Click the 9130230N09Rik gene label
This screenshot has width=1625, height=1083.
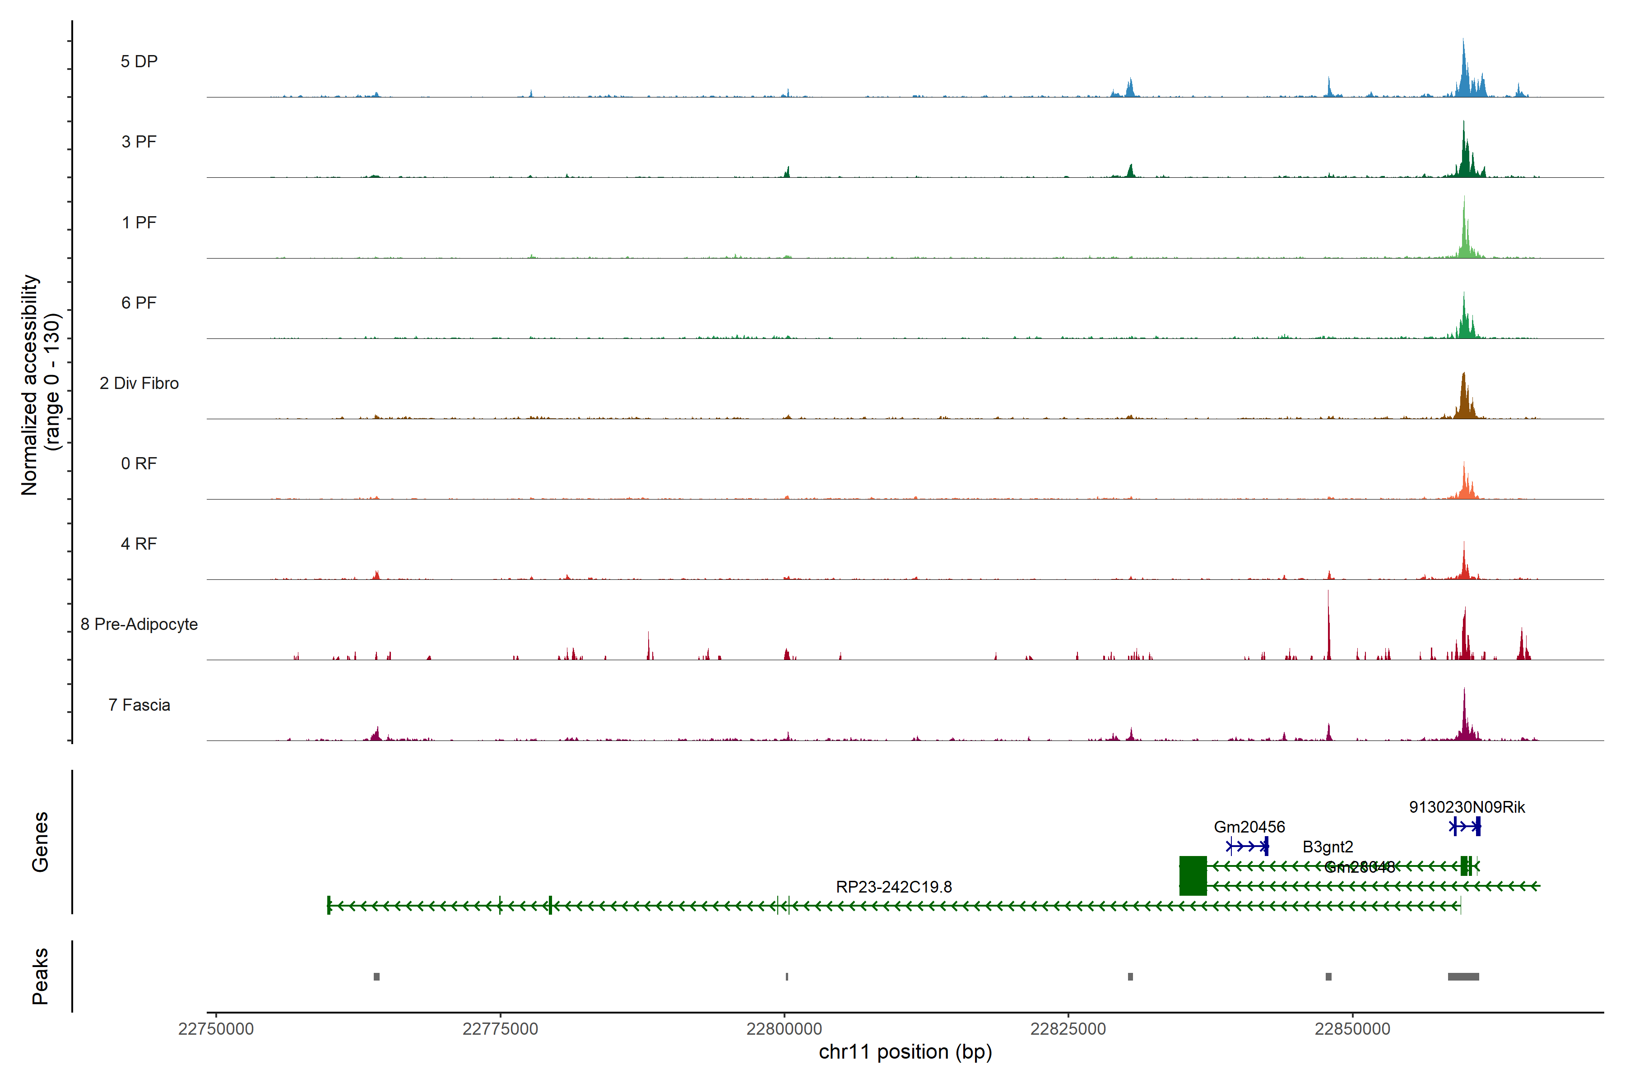(x=1467, y=807)
